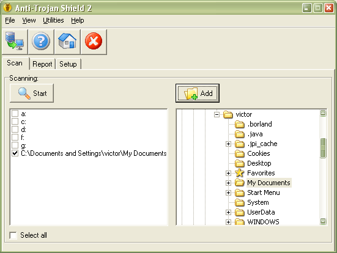Minimize the Anti-Trojan Shield window
This screenshot has width=337, height=253.
tap(306, 8)
